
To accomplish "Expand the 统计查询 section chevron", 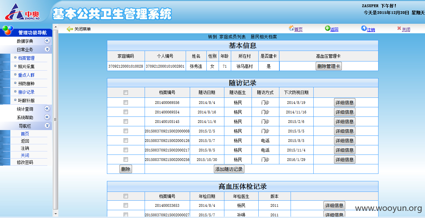I will pos(47,109).
